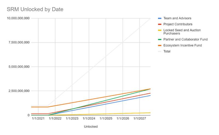This screenshot has height=135, width=219.
Task: Click the 5,000,000,000 y-axis label
Action: point(19,67)
